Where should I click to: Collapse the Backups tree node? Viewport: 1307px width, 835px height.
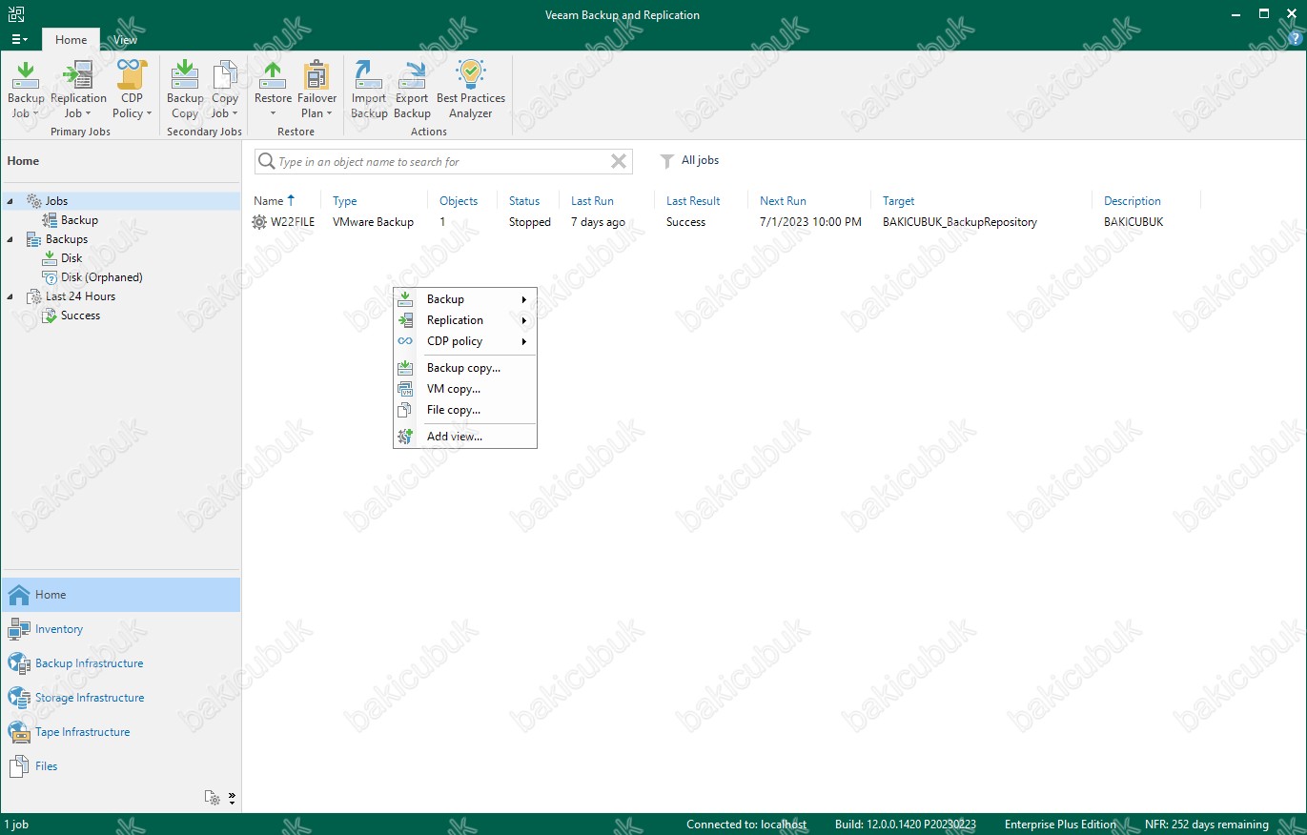[x=10, y=239]
